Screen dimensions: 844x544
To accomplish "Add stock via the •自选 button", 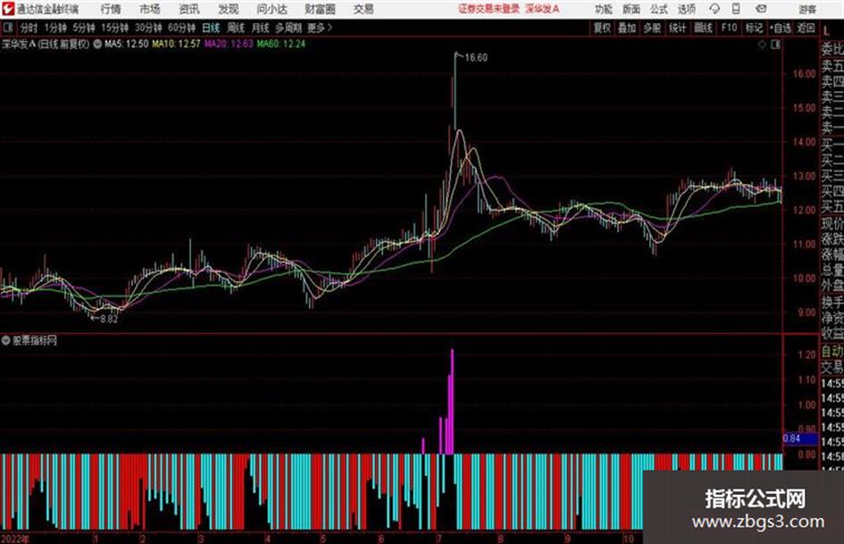I will 780,28.
